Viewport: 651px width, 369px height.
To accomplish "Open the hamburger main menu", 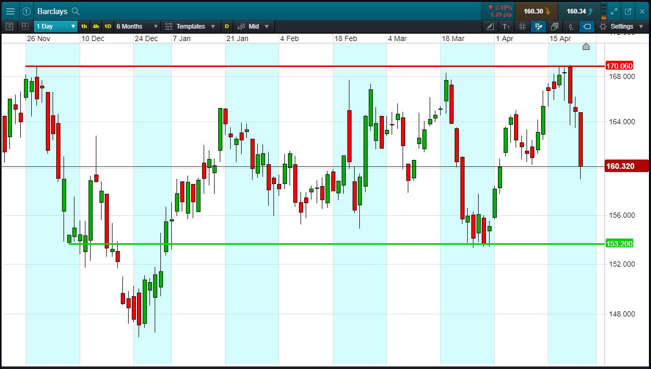I will [10, 11].
